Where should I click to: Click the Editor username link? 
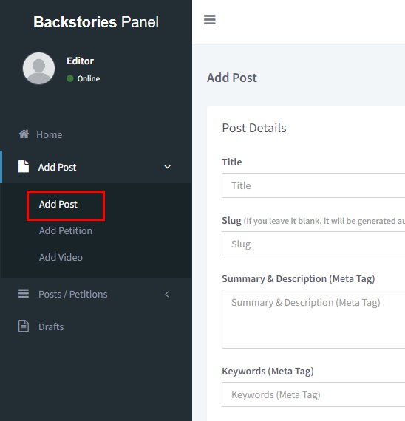[80, 61]
